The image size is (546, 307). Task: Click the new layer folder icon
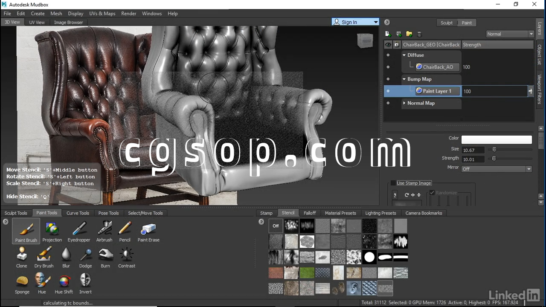(409, 34)
